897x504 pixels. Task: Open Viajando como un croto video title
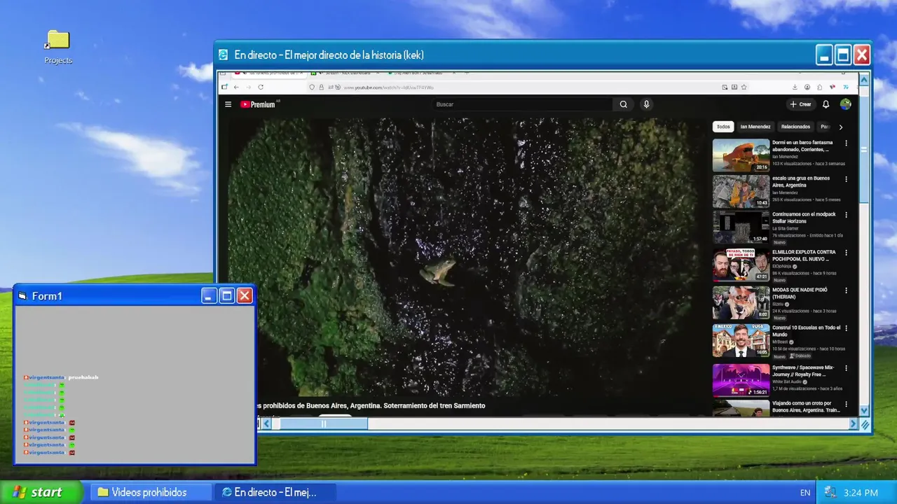[x=806, y=407]
